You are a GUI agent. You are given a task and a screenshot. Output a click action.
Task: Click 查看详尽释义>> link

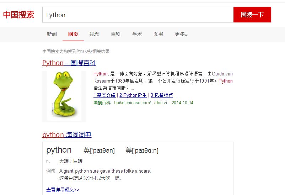[63, 190]
